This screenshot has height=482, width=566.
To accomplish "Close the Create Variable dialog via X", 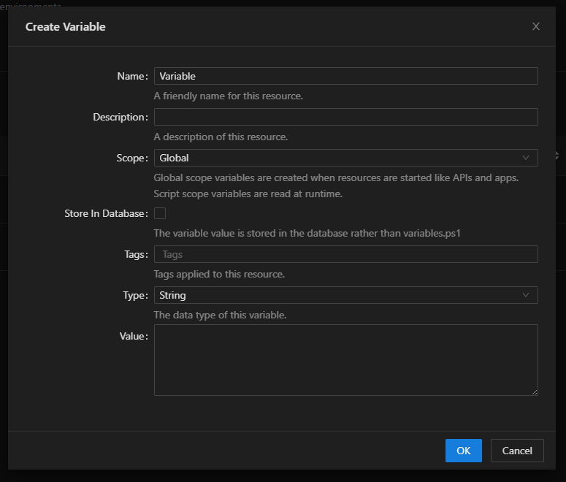I will click(536, 26).
